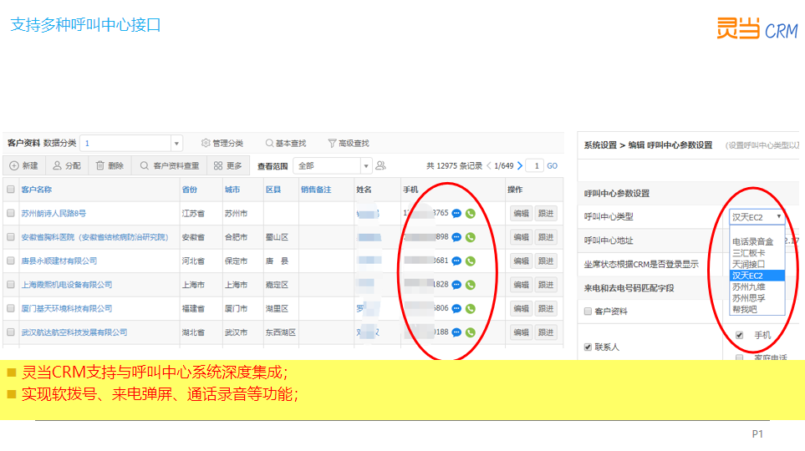
Task: Open the 更多 menu
Action: click(x=228, y=165)
